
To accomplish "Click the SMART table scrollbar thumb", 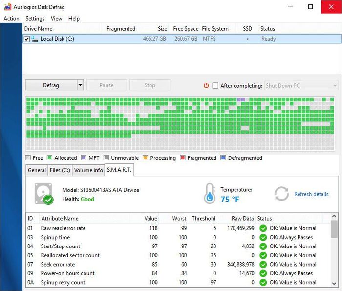I will pyautogui.click(x=334, y=229).
